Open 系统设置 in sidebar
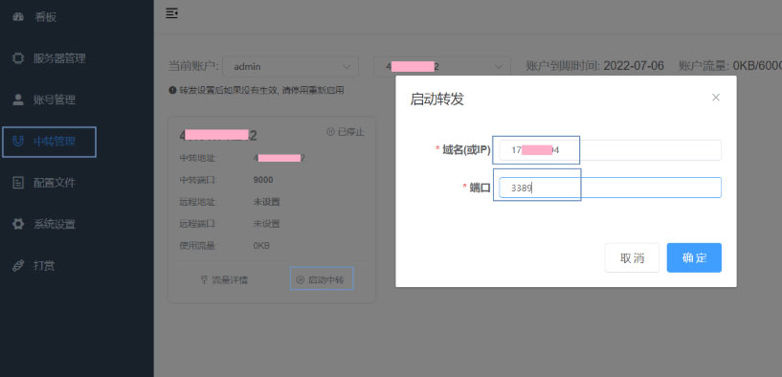 click(55, 225)
